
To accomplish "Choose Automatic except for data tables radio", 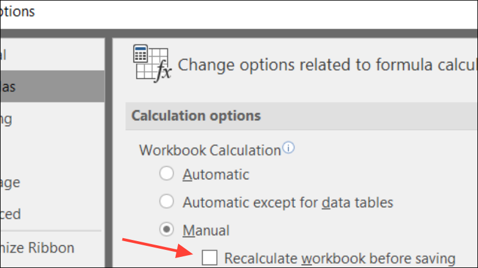I will 167,202.
